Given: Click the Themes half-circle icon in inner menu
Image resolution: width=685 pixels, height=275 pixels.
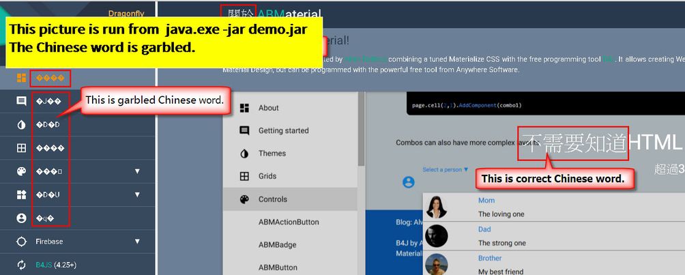Looking at the screenshot, I should pos(245,154).
